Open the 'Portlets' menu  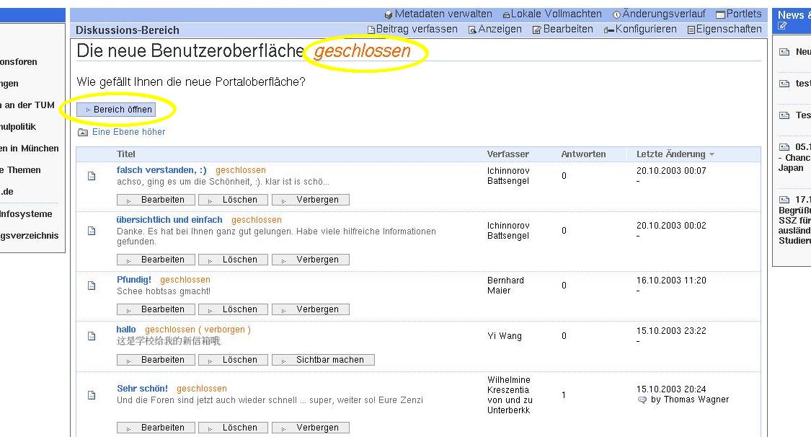tap(738, 14)
